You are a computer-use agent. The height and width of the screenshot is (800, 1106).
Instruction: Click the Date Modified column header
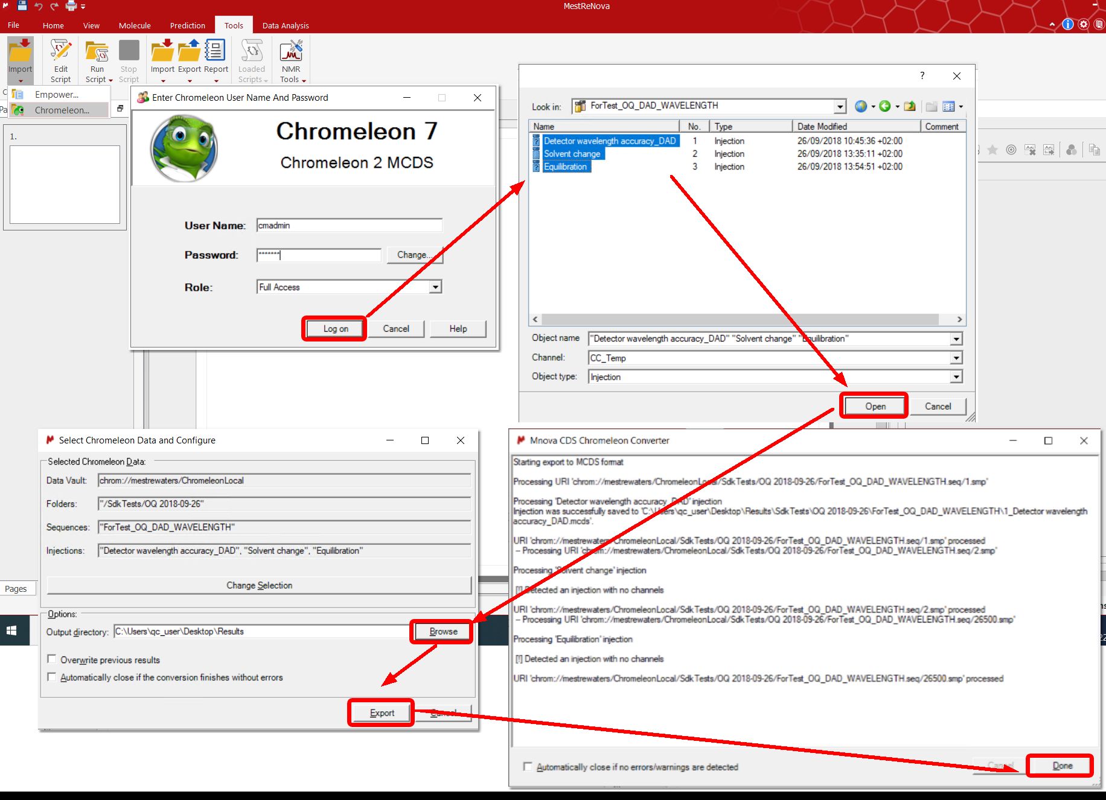click(x=855, y=126)
